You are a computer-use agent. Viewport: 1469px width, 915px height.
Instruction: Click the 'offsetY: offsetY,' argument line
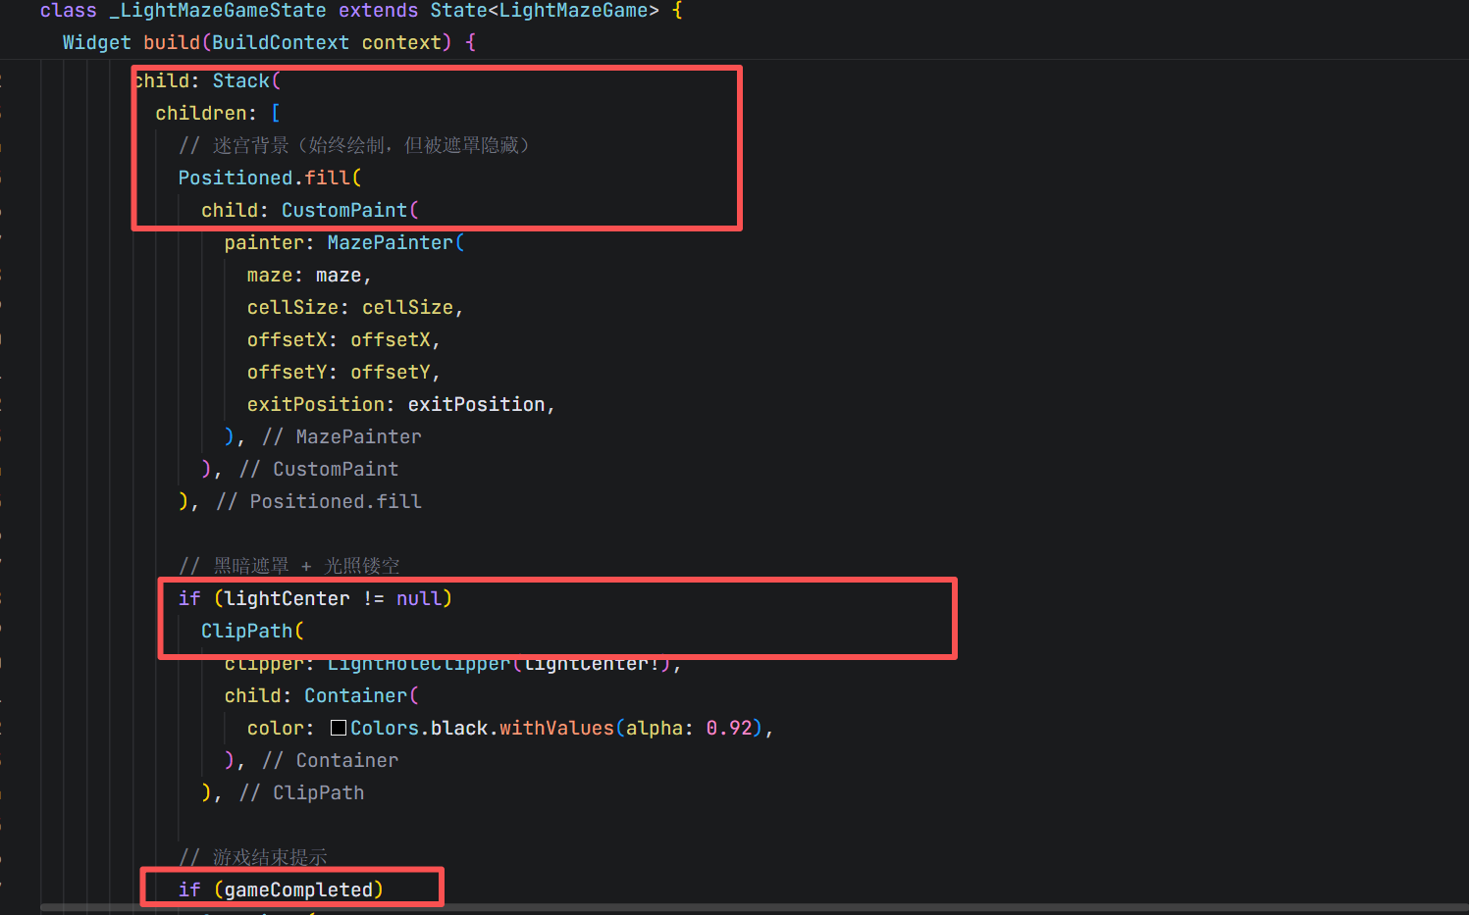[343, 373]
